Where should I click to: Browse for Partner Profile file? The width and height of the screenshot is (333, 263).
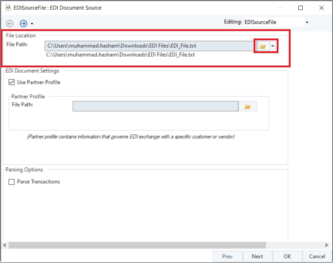click(x=248, y=106)
